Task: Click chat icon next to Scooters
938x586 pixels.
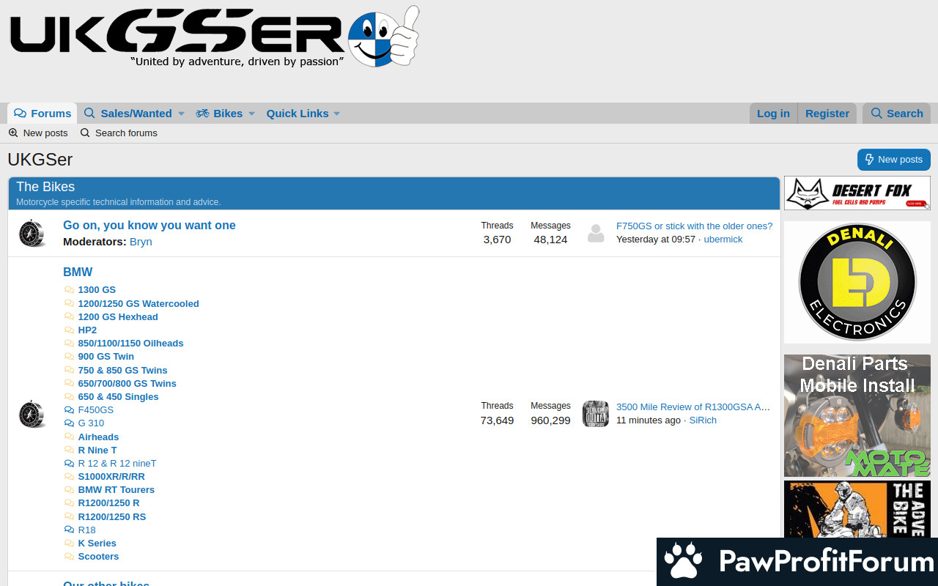Action: pyautogui.click(x=69, y=557)
